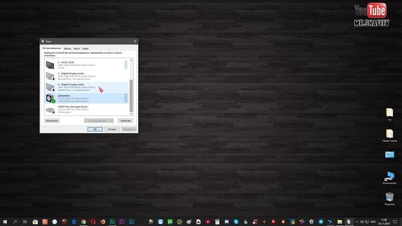The width and height of the screenshot is (402, 226).
Task: Click the ASUS VX239 monitor icon
Action: tap(50, 65)
